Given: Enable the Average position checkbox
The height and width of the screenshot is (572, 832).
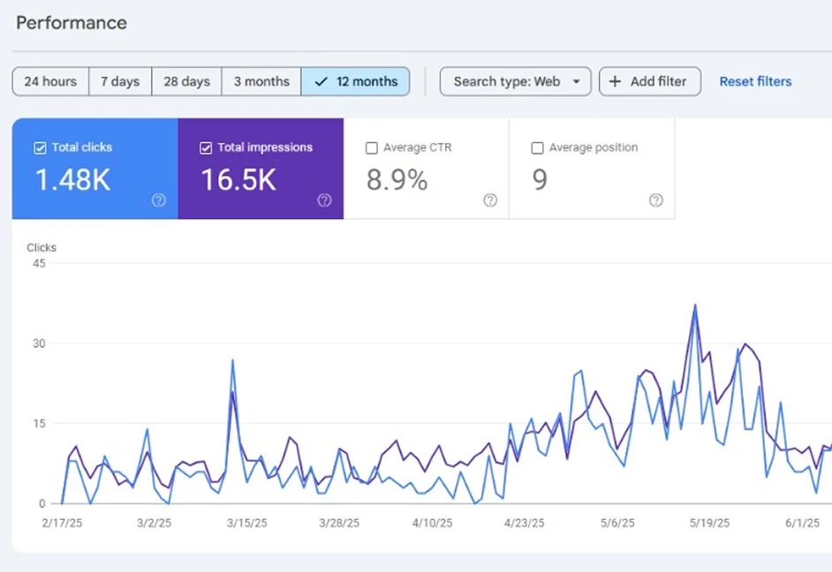Looking at the screenshot, I should pos(538,148).
